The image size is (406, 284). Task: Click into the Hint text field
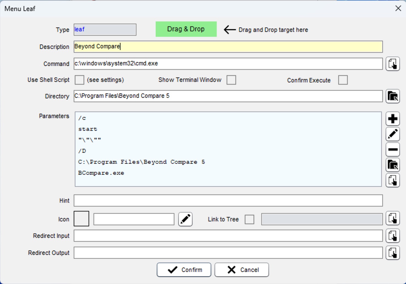(x=228, y=201)
